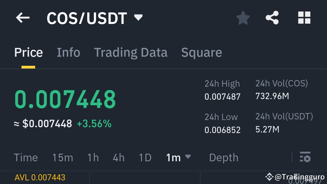The height and width of the screenshot is (184, 327).
Task: Enable 1D candlestick view
Action: point(145,157)
